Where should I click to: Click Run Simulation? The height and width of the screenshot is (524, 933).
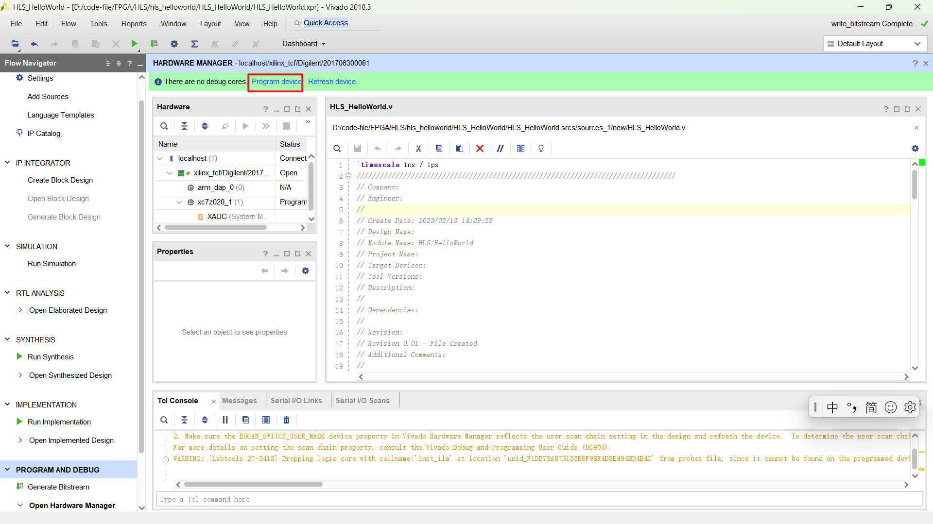coord(52,264)
